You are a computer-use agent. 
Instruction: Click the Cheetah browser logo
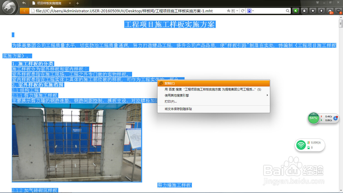click(x=9, y=7)
